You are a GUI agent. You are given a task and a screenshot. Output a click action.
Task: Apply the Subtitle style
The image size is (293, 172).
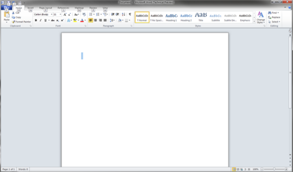pyautogui.click(x=216, y=17)
